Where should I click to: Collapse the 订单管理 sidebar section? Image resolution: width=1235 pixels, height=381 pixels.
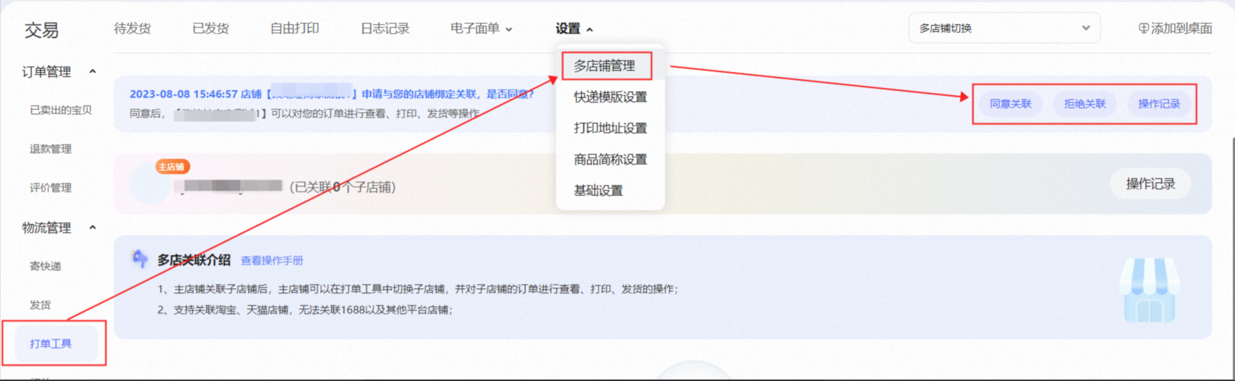click(x=92, y=71)
